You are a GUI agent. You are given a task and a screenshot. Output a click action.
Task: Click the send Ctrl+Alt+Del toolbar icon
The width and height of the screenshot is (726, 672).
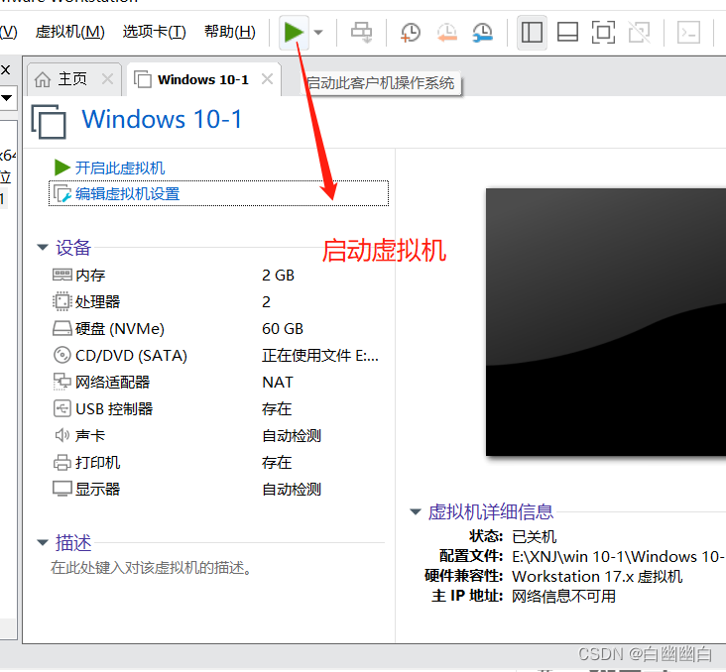click(x=361, y=33)
